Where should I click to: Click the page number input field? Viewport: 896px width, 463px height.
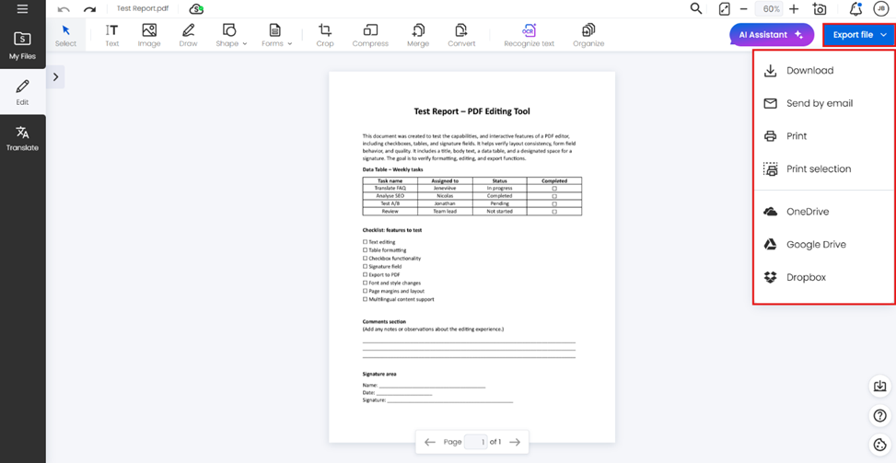coord(475,442)
